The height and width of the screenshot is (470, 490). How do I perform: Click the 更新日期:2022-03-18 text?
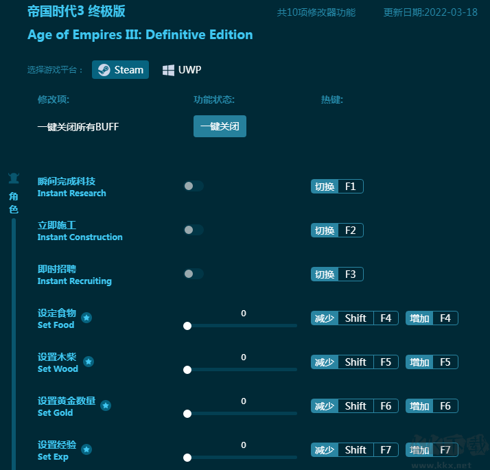pos(430,12)
